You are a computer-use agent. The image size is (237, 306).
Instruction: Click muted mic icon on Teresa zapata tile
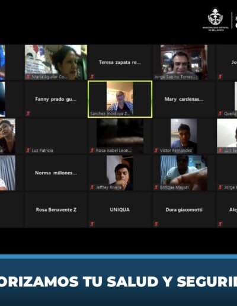(92, 76)
